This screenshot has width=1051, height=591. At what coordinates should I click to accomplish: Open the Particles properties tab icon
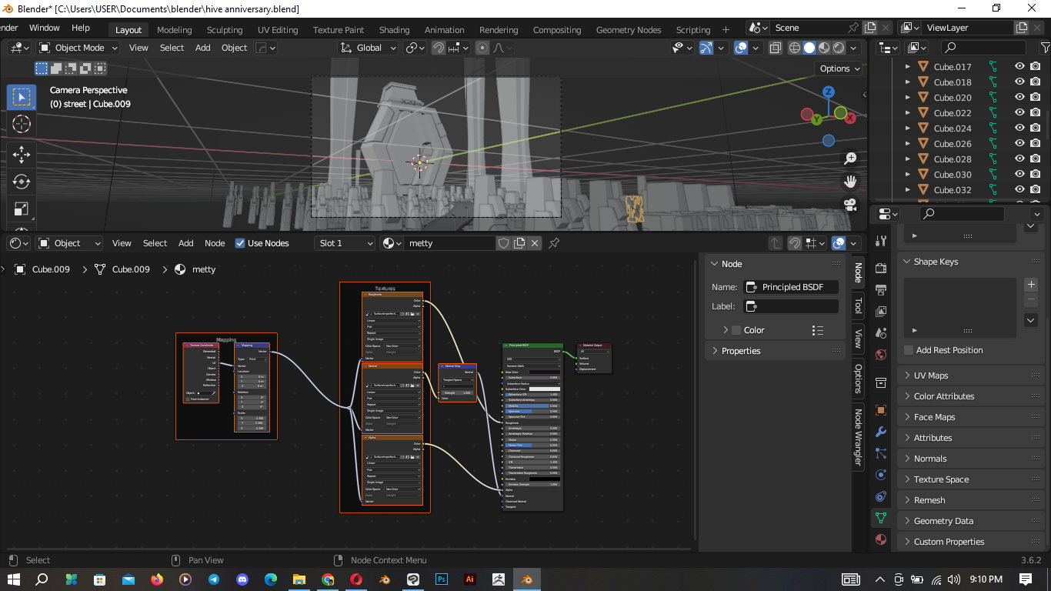coord(881,453)
